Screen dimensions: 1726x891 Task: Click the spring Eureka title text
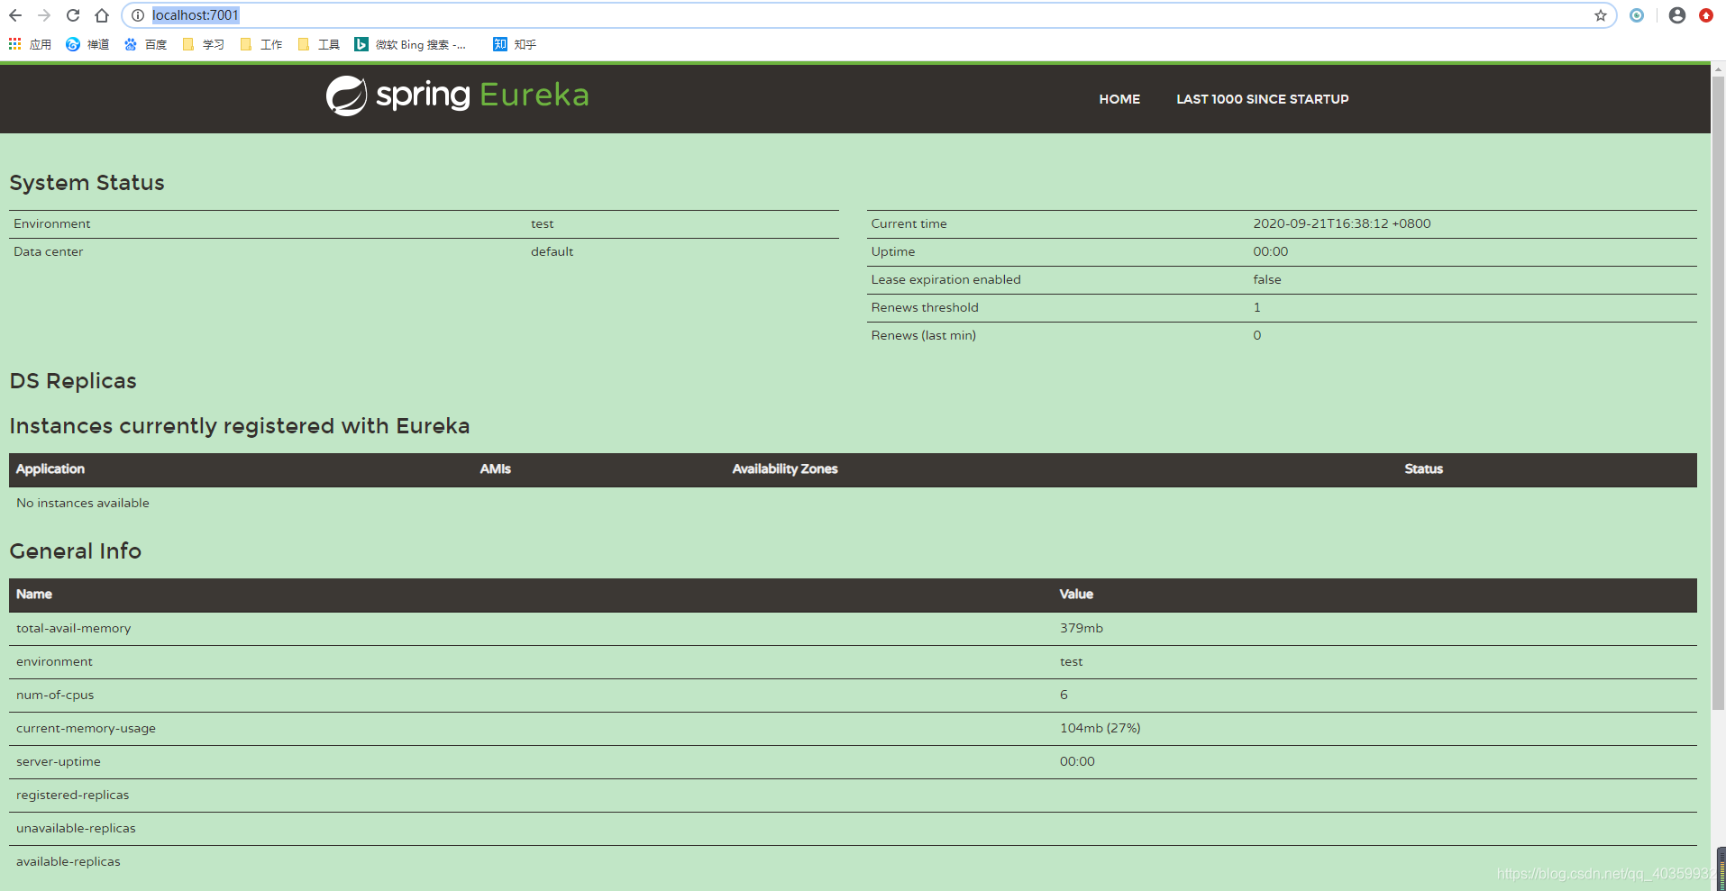(x=482, y=95)
